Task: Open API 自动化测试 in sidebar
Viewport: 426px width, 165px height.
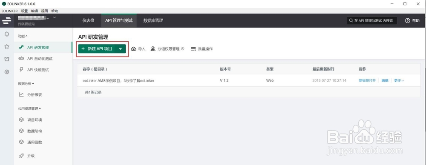Action: point(43,59)
